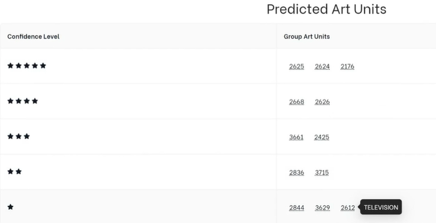This screenshot has height=223, width=436.
Task: Select the single star confidence icon
Action: pyautogui.click(x=11, y=207)
